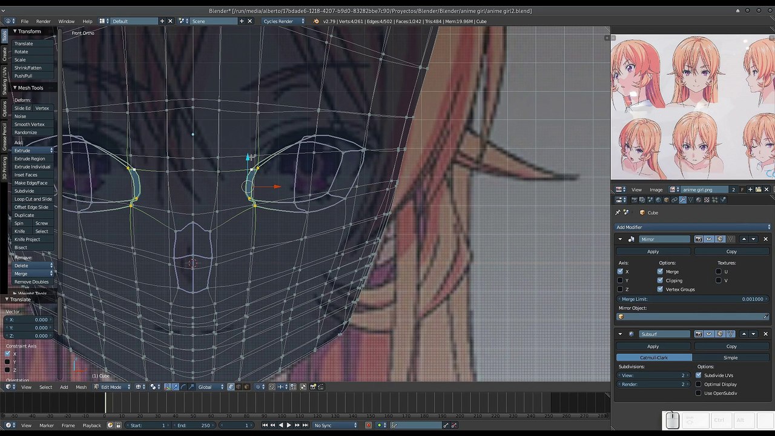Screen dimensions: 775x436
Task: Copy the Subsurf modifier
Action: click(731, 346)
